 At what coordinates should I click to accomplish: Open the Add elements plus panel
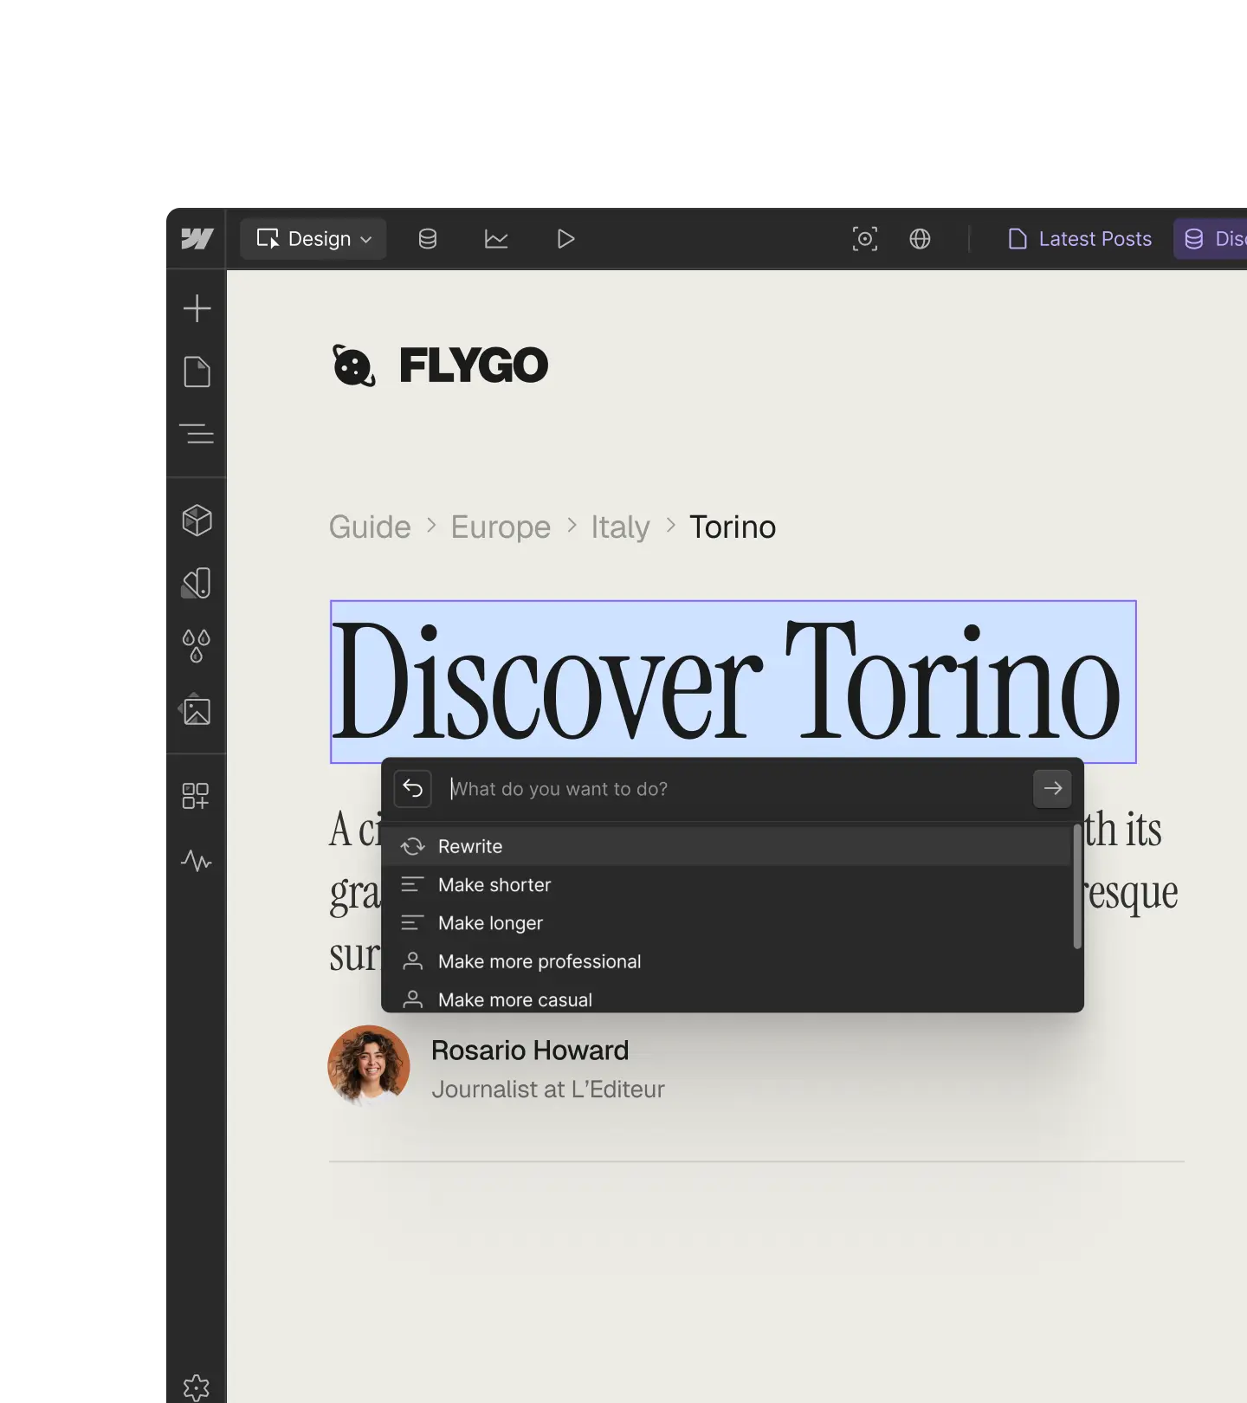click(x=197, y=308)
